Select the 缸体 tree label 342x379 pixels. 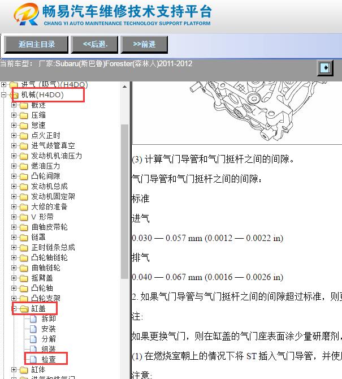coord(38,370)
